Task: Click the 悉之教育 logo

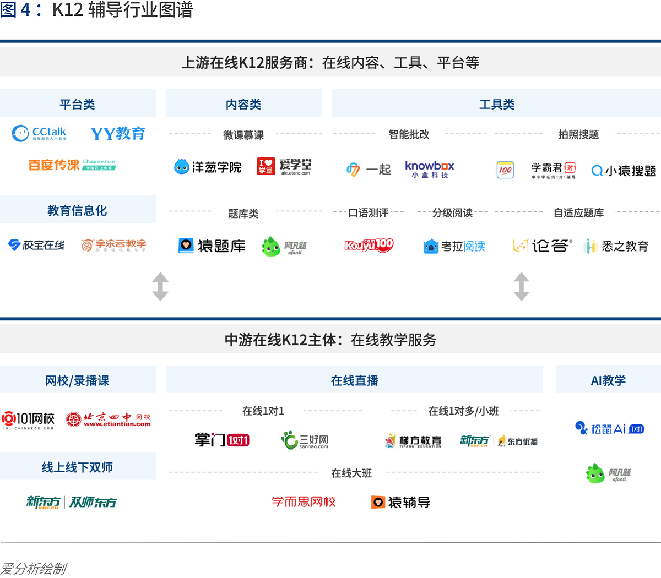Action: (x=616, y=246)
